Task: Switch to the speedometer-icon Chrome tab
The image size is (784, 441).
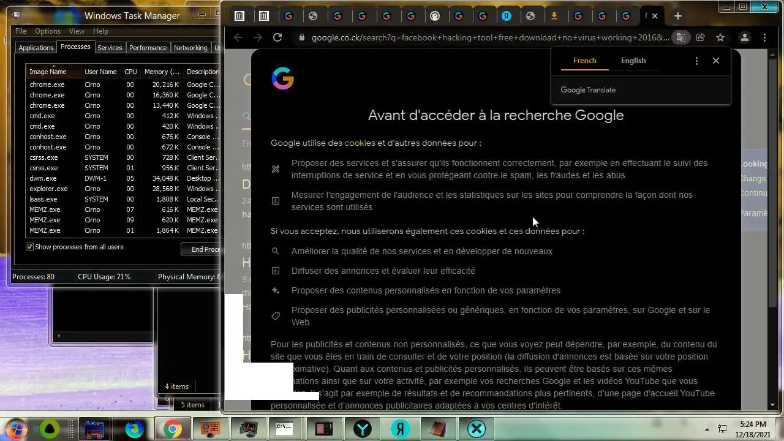Action: point(435,16)
